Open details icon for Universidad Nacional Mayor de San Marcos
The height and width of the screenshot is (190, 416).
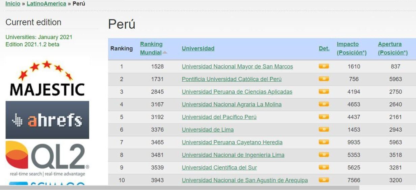tap(323, 66)
